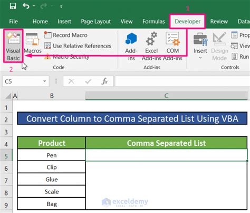Switch to the View tab
Viewport: 250px width, 213px height.
127,22
